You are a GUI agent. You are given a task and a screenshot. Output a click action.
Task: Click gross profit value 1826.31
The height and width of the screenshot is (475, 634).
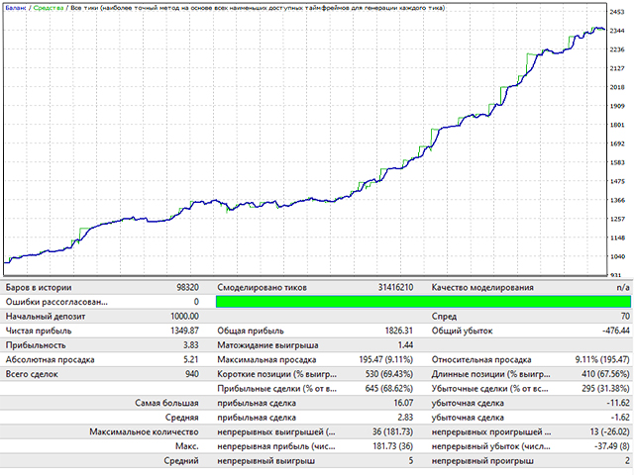pos(399,331)
